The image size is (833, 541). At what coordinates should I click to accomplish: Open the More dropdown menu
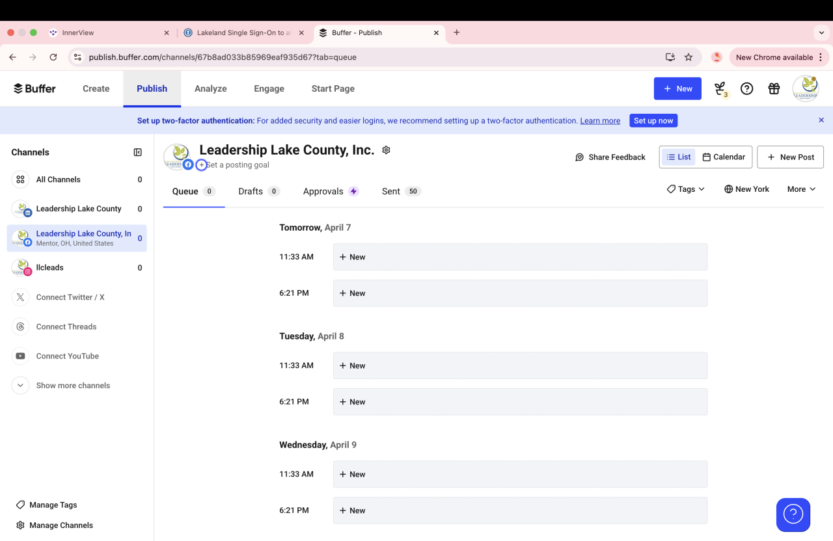[x=801, y=189]
